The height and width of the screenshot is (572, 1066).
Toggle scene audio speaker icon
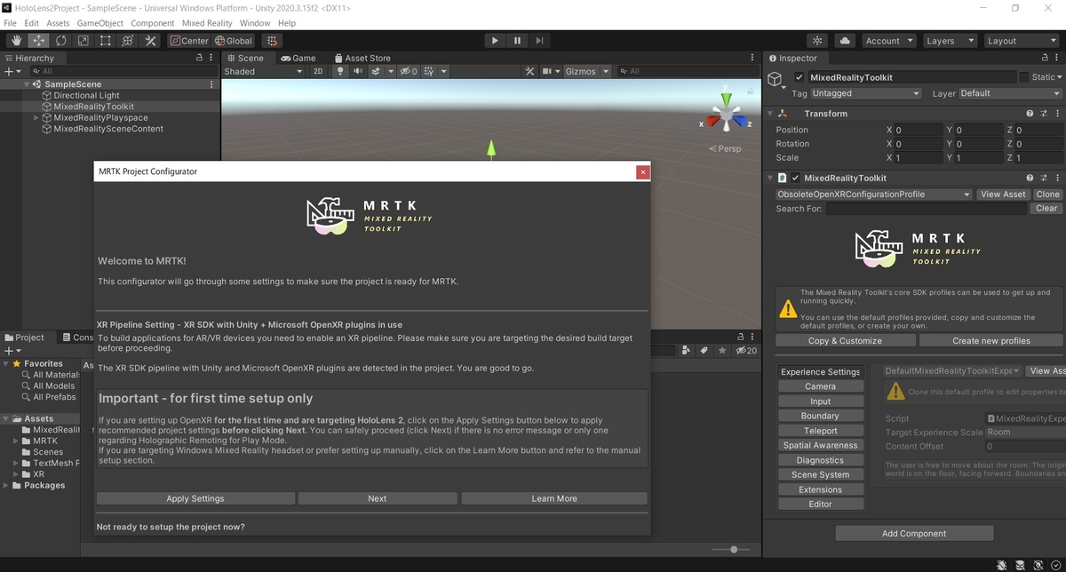(x=358, y=71)
